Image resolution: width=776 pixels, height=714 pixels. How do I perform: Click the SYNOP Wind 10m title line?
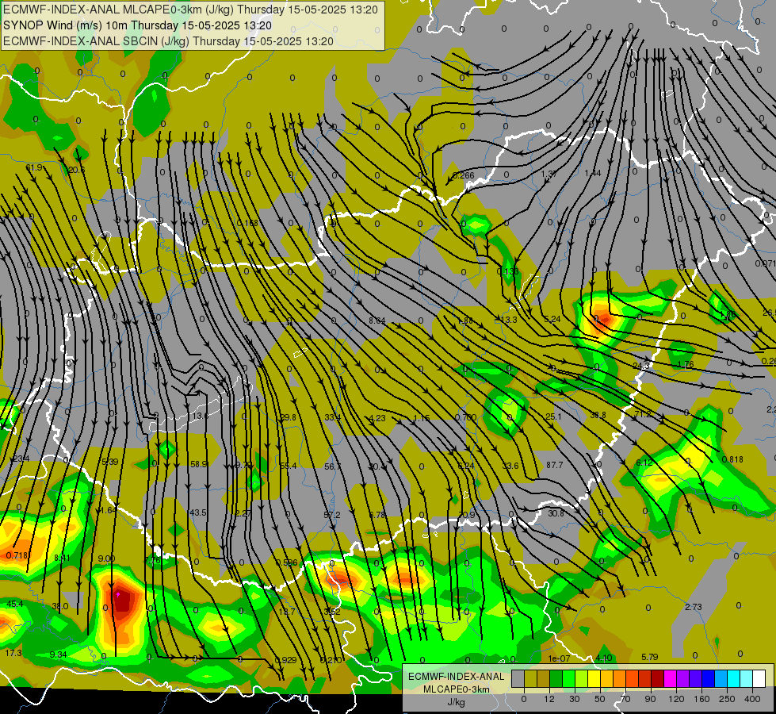pos(138,25)
